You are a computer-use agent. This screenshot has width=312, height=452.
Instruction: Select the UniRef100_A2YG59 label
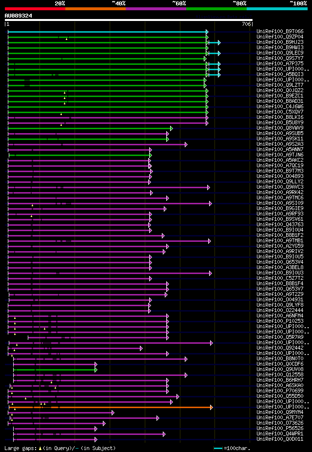280,246
